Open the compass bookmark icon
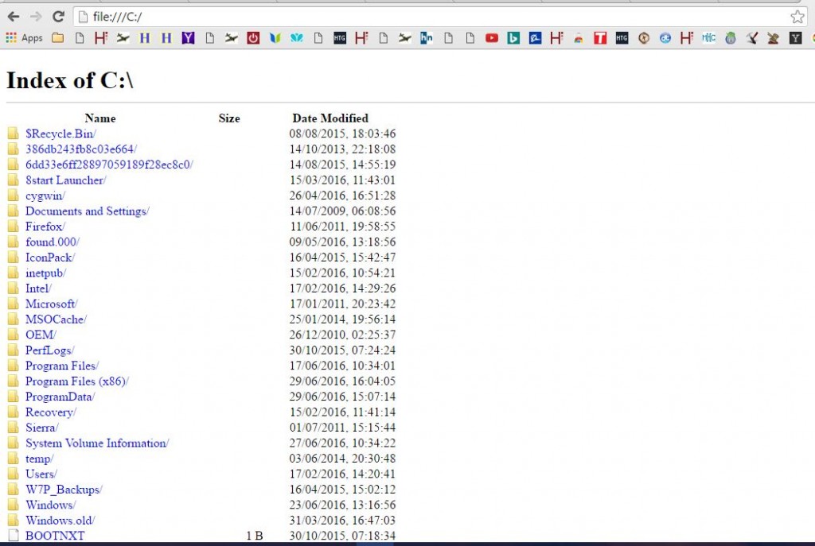The image size is (815, 546). click(643, 38)
